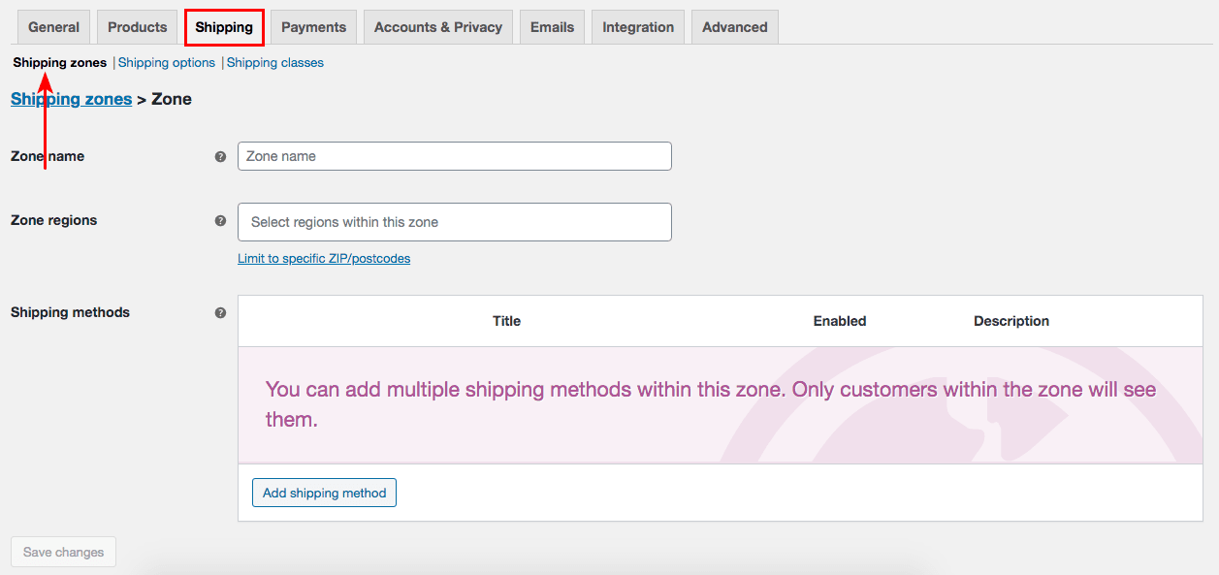Click Limit to specific ZIP/postcodes link
The height and width of the screenshot is (575, 1219).
tap(324, 259)
